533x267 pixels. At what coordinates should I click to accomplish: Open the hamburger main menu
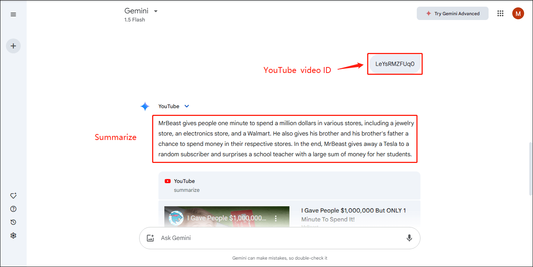[x=13, y=14]
